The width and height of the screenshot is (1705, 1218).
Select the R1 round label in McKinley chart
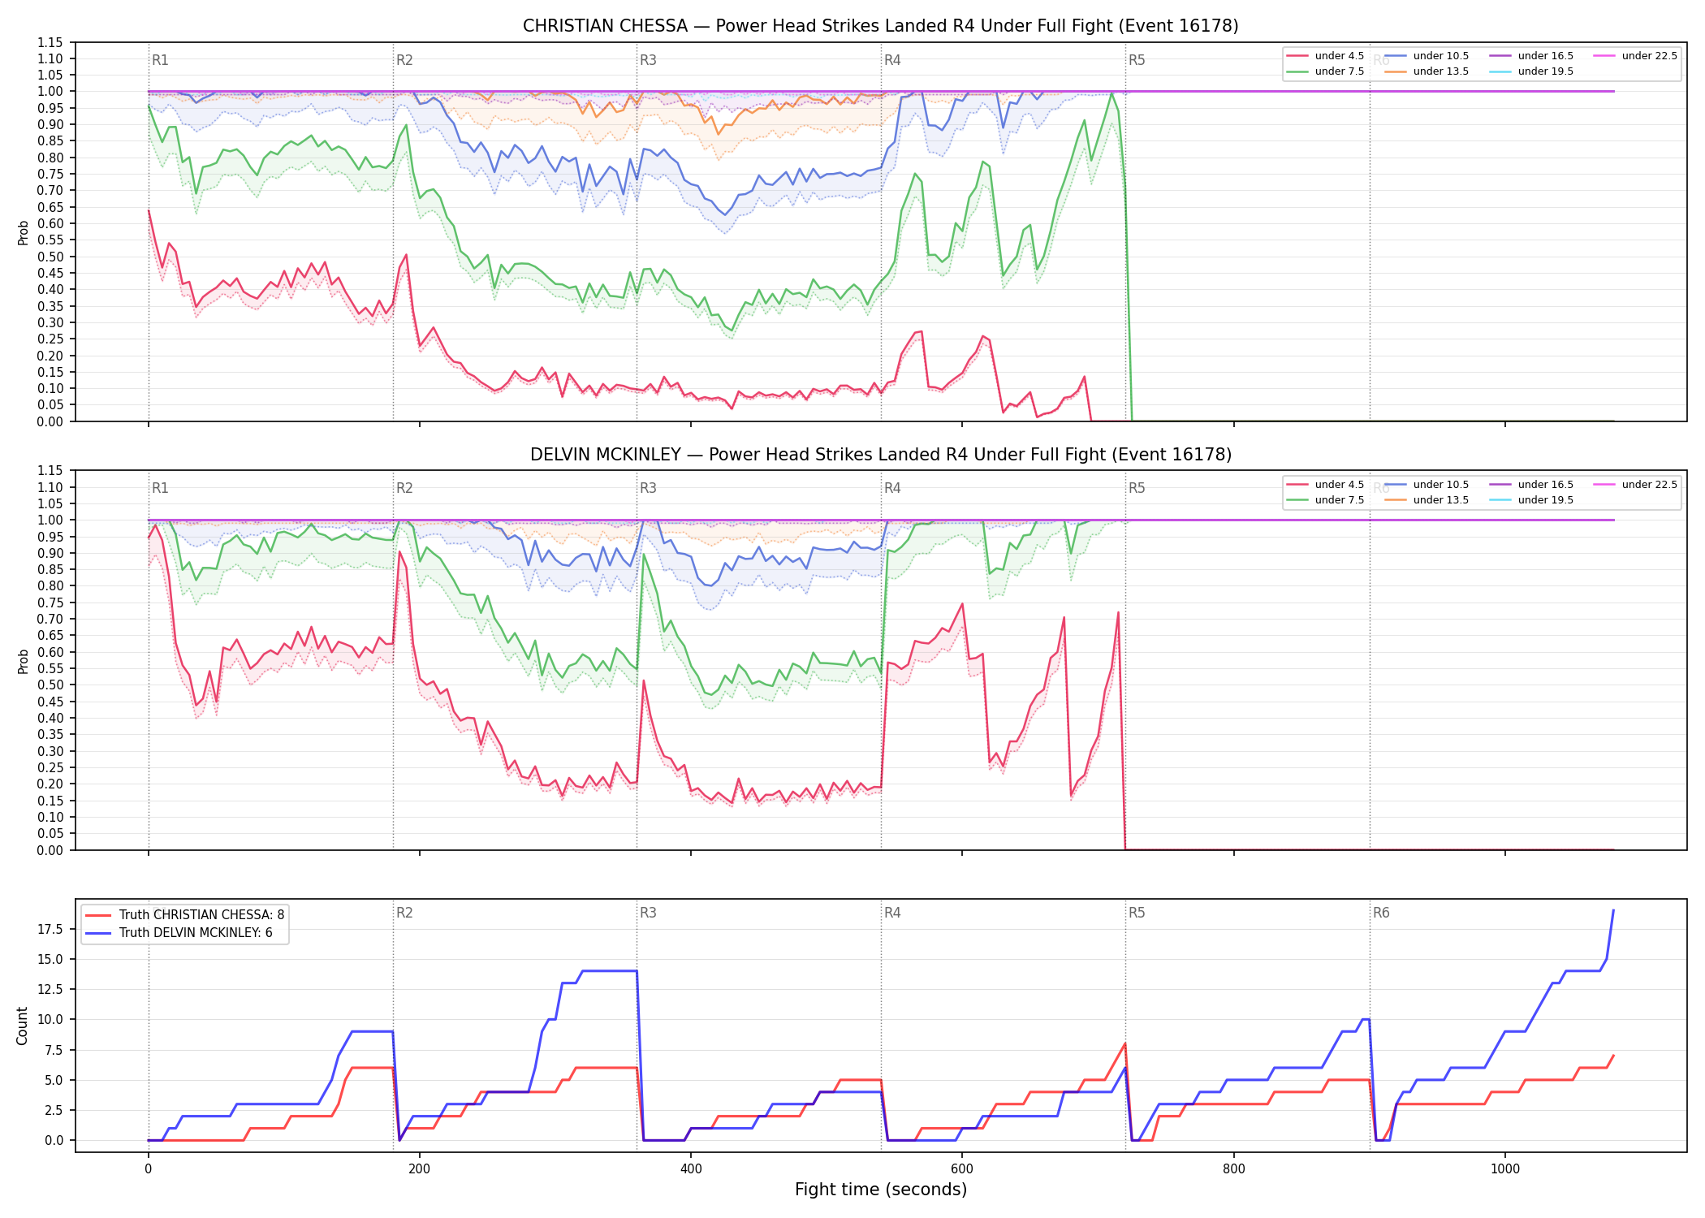pyautogui.click(x=160, y=488)
